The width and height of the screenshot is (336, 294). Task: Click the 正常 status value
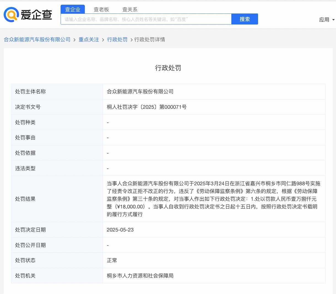click(112, 260)
